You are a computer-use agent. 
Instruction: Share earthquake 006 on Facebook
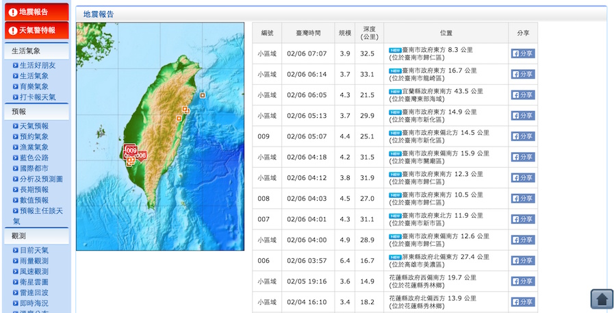coord(523,261)
